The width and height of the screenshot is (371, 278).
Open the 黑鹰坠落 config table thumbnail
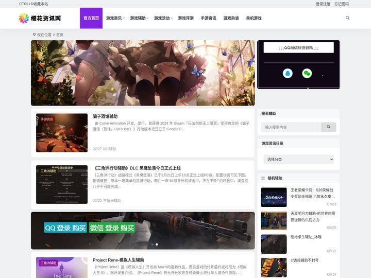pos(62,184)
